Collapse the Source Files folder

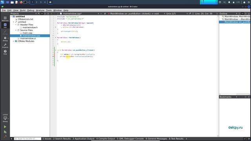tap(16, 30)
